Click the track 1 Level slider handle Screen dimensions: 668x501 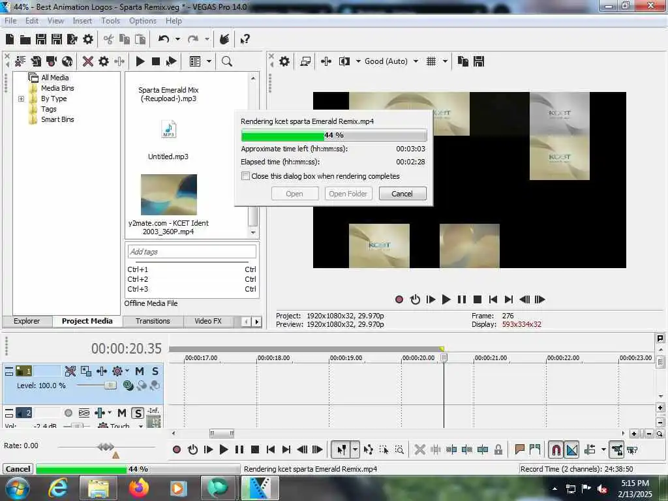[x=110, y=386]
